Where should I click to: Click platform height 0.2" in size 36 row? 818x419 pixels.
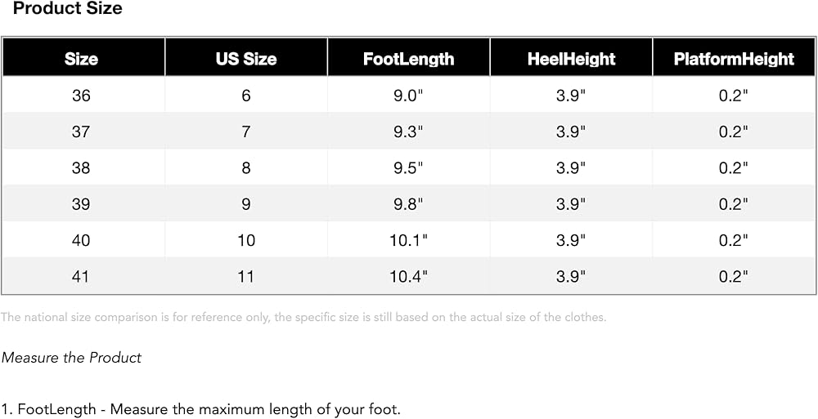(x=734, y=96)
